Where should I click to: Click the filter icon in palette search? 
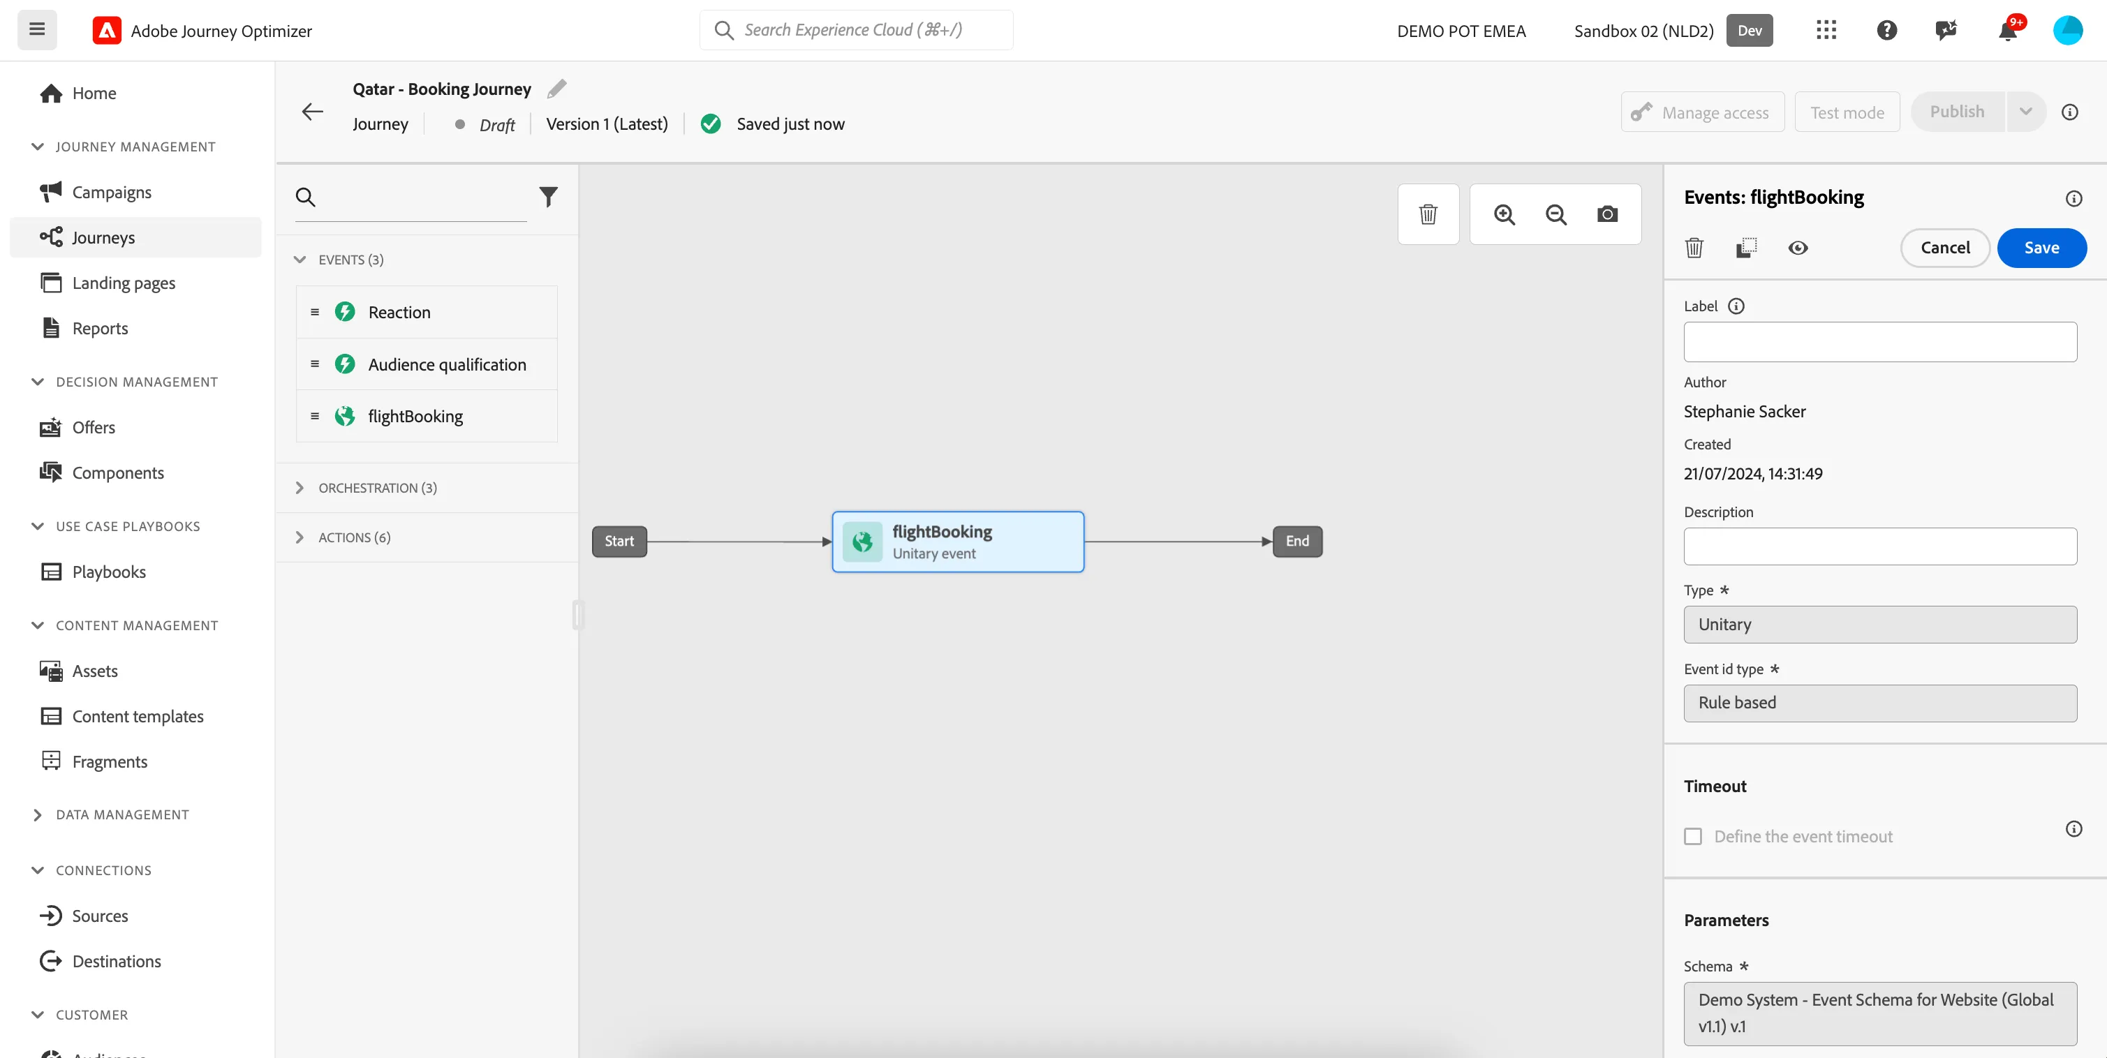click(x=548, y=196)
